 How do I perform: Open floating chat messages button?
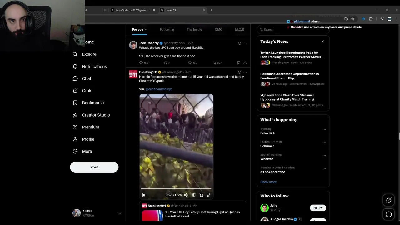coord(389,214)
